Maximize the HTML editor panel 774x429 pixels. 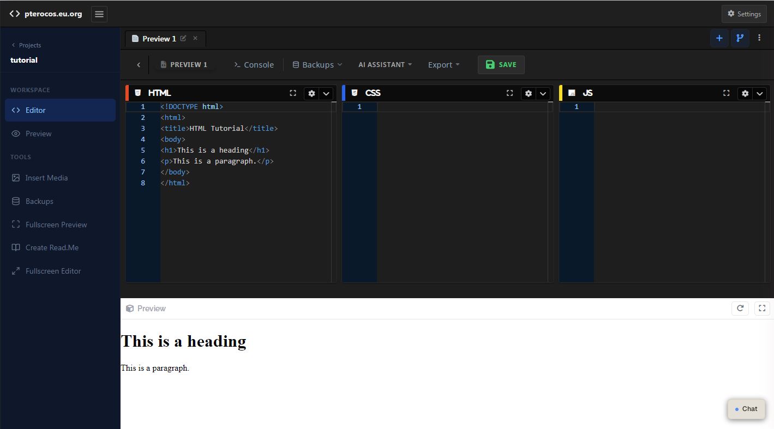coord(293,93)
